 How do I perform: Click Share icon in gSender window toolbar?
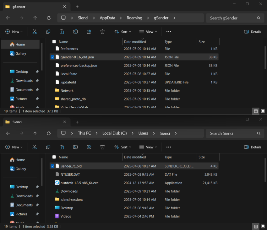pyautogui.click(x=89, y=32)
